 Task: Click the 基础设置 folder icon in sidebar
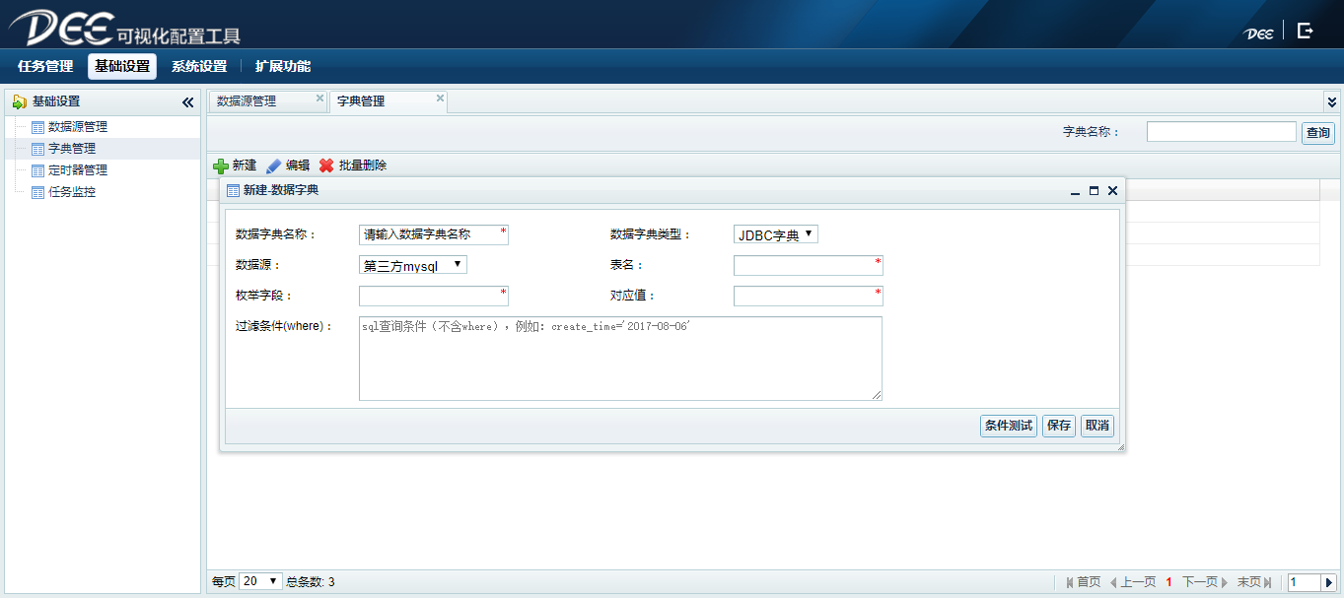click(x=20, y=101)
